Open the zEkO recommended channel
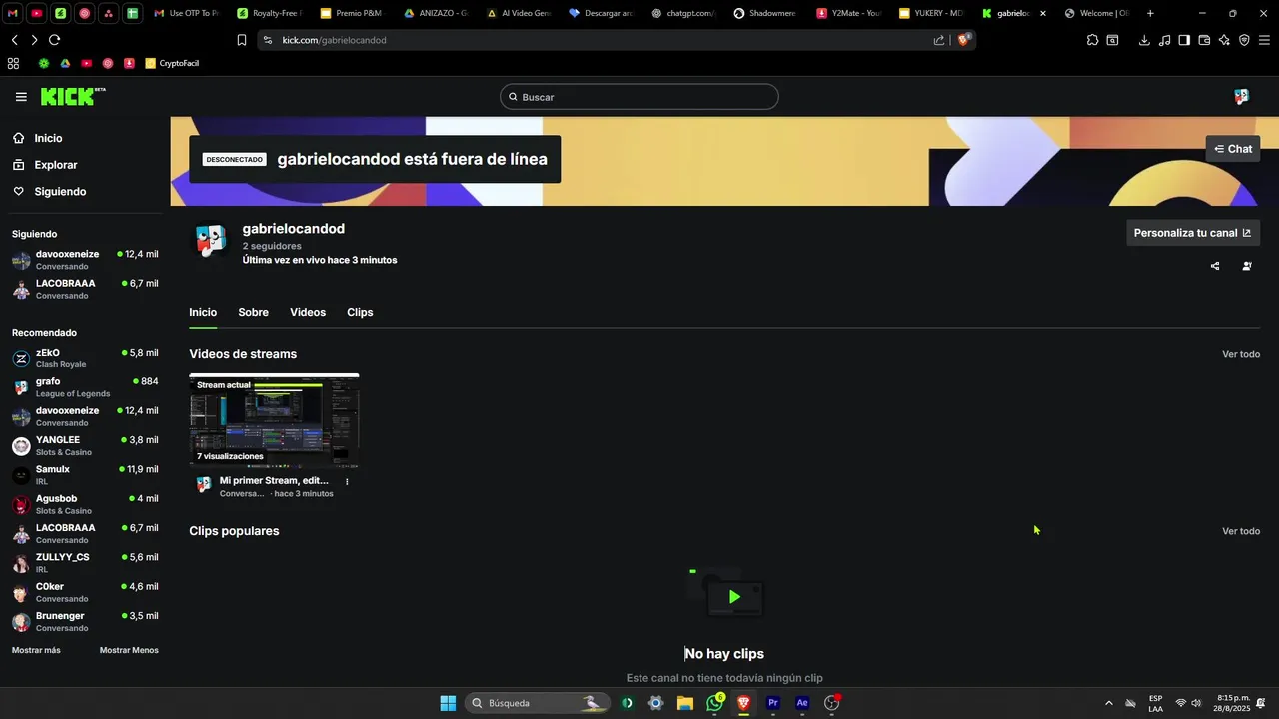1279x719 pixels. tap(86, 358)
